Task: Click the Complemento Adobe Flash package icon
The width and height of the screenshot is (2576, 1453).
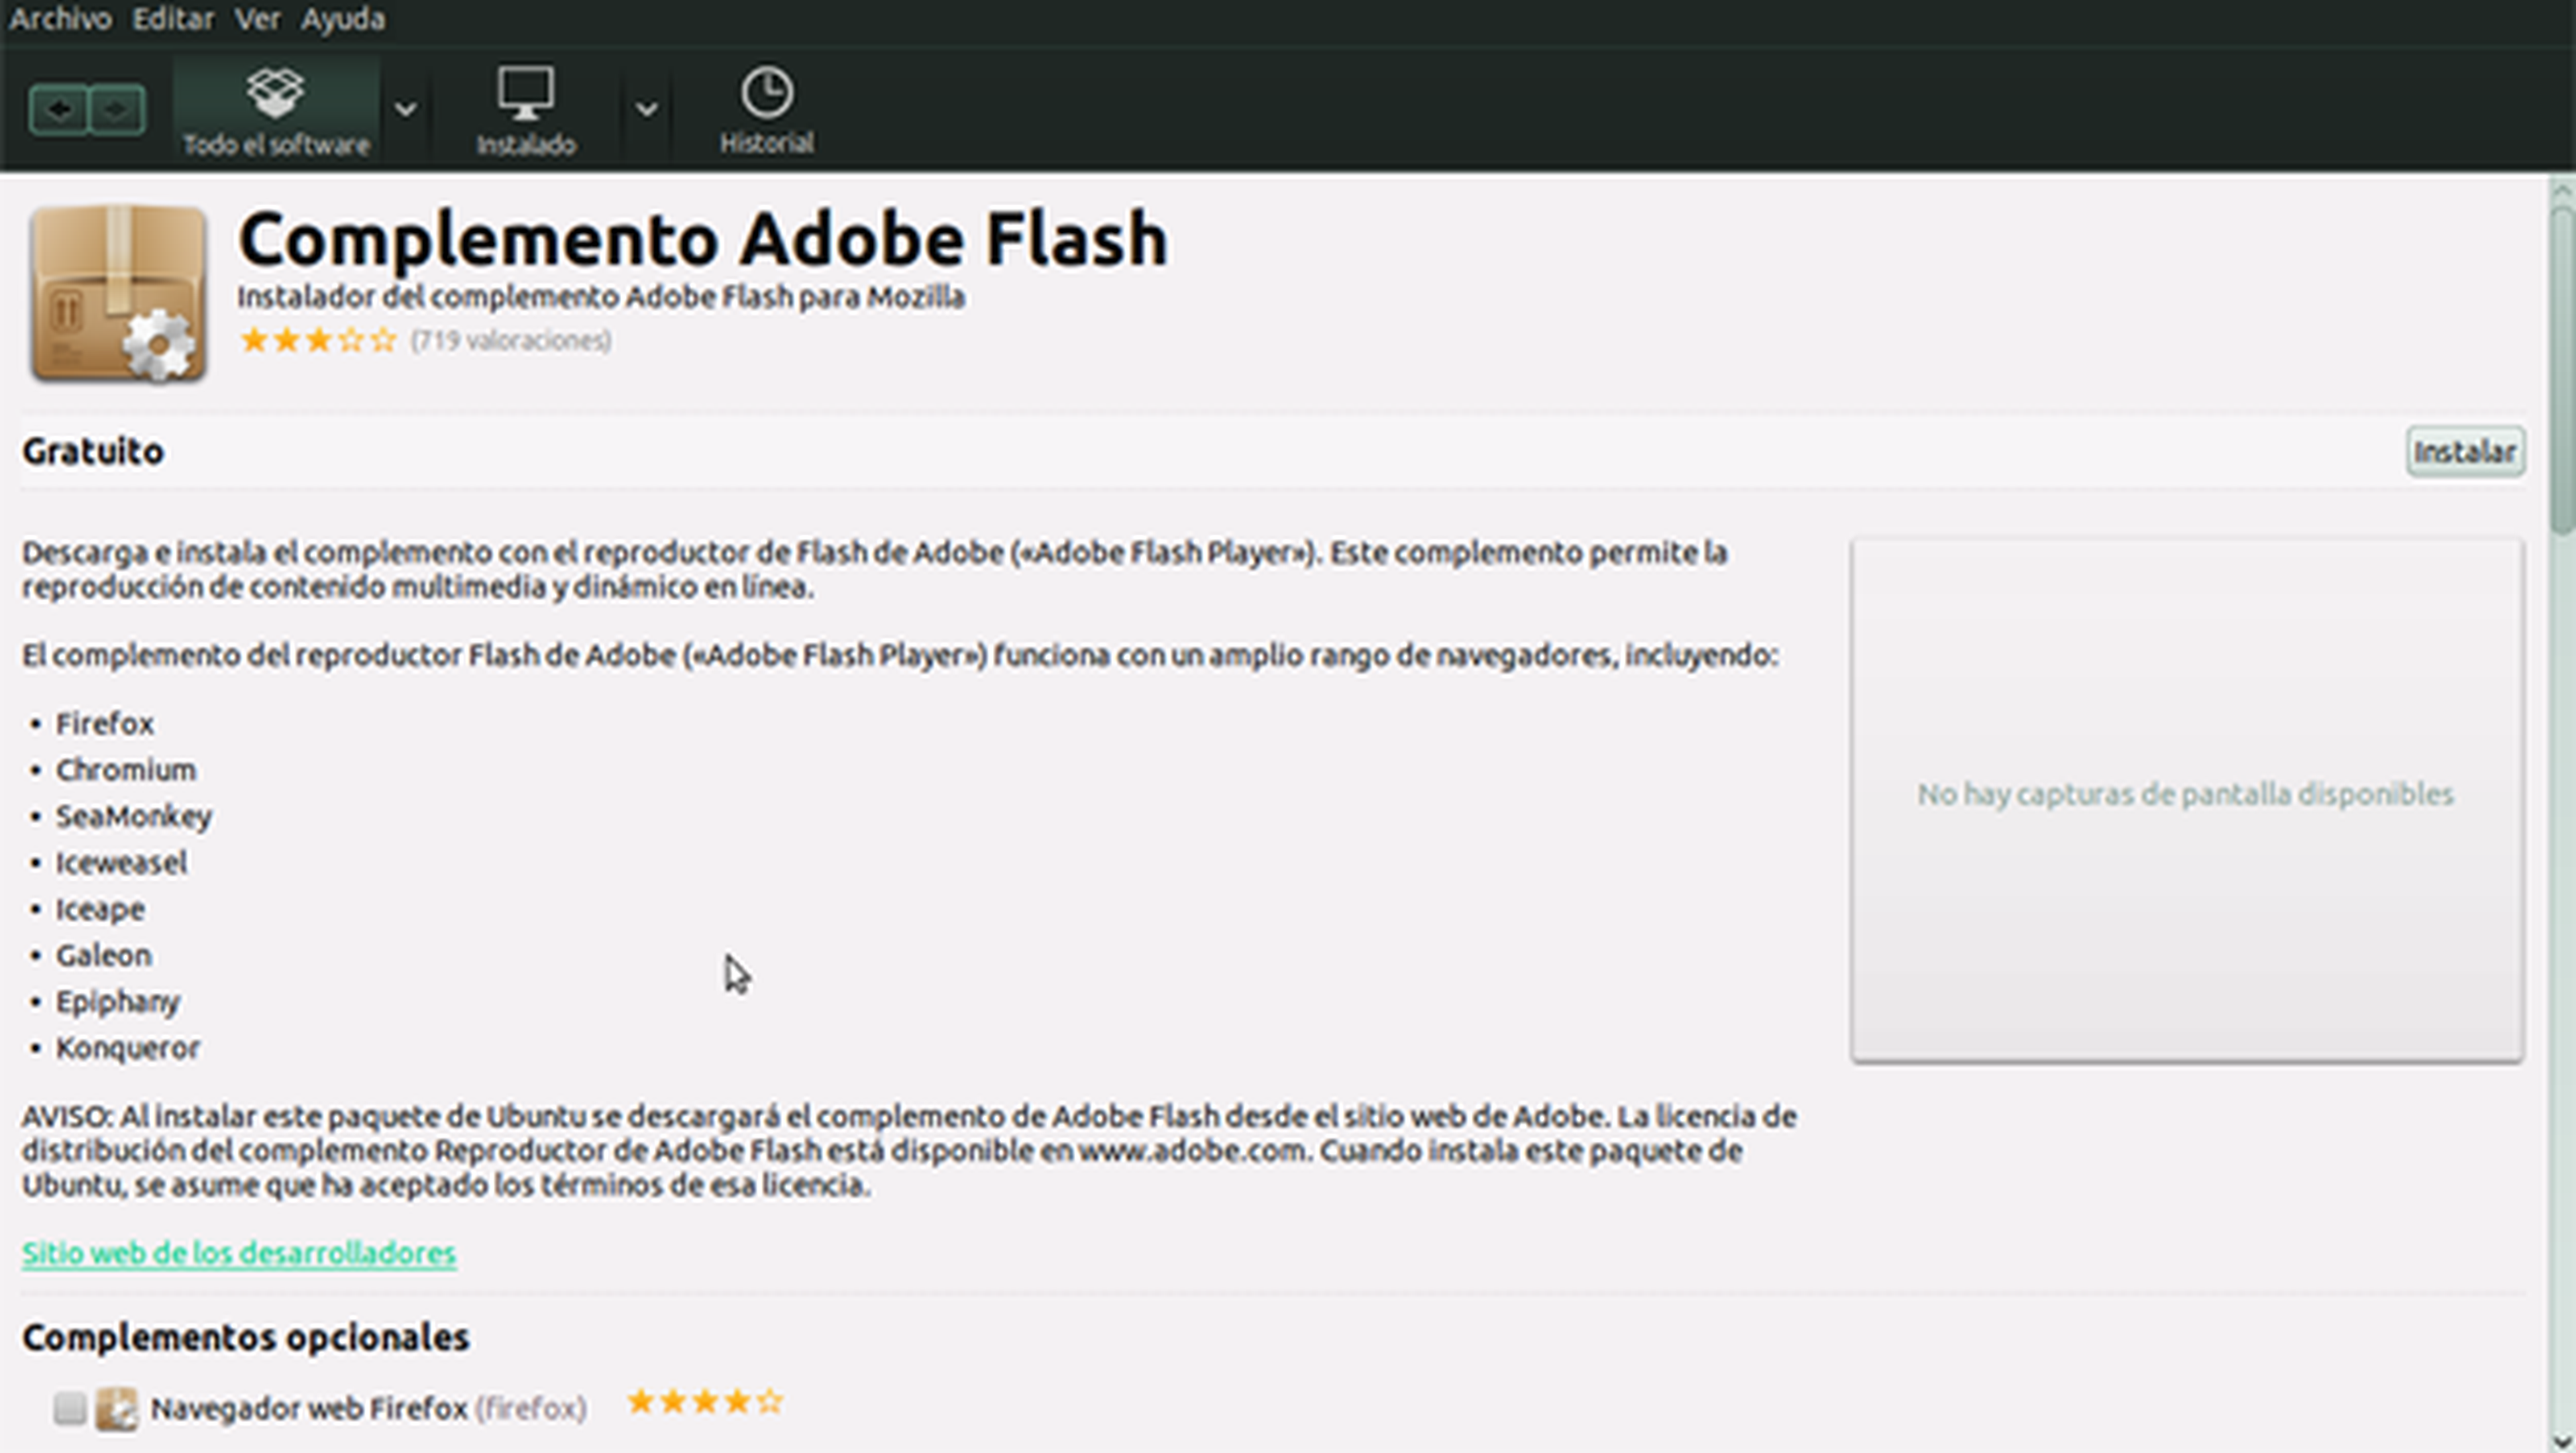Action: pyautogui.click(x=118, y=293)
